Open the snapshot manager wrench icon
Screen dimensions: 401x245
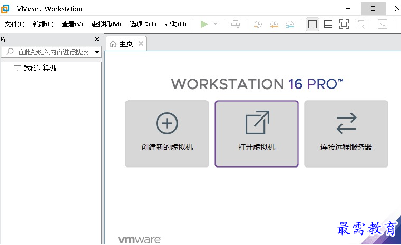[290, 24]
